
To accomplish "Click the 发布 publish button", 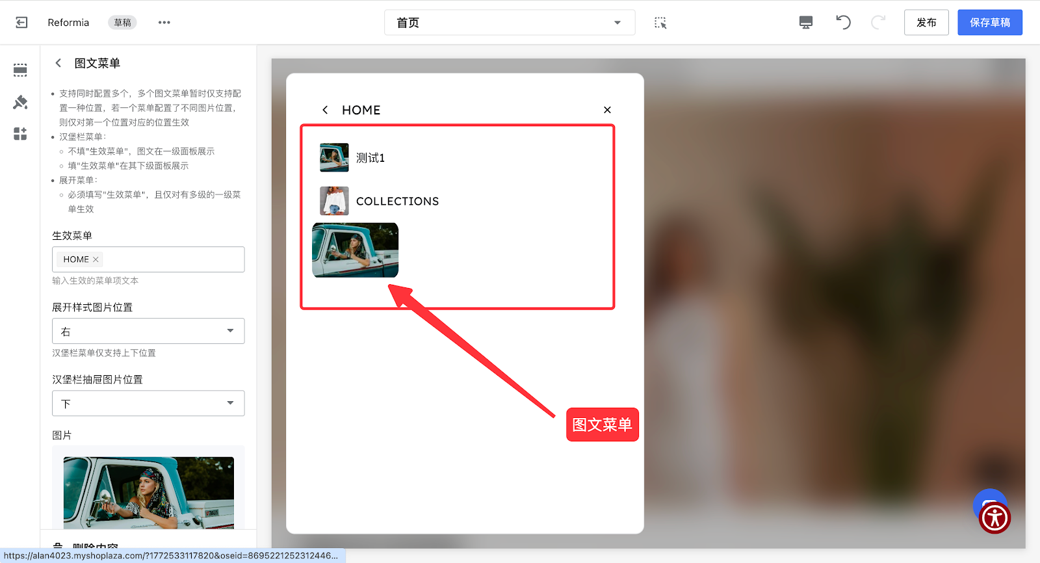I will tap(926, 23).
